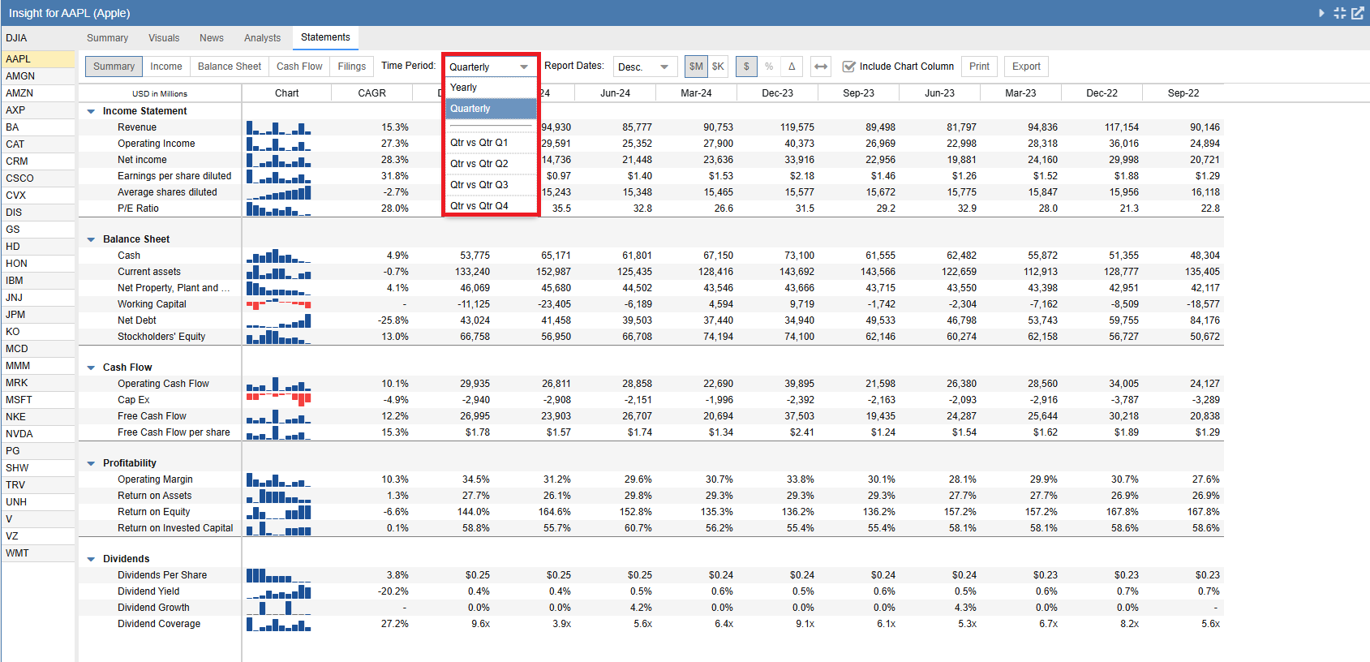Click the expand column width arrow icon

pos(821,67)
